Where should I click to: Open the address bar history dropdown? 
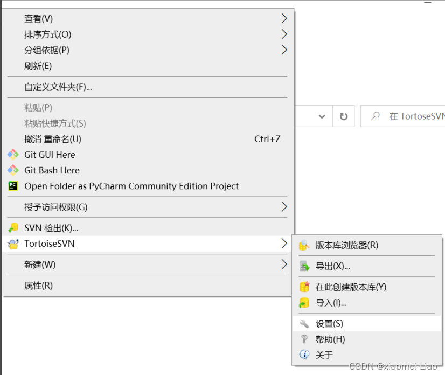(322, 116)
